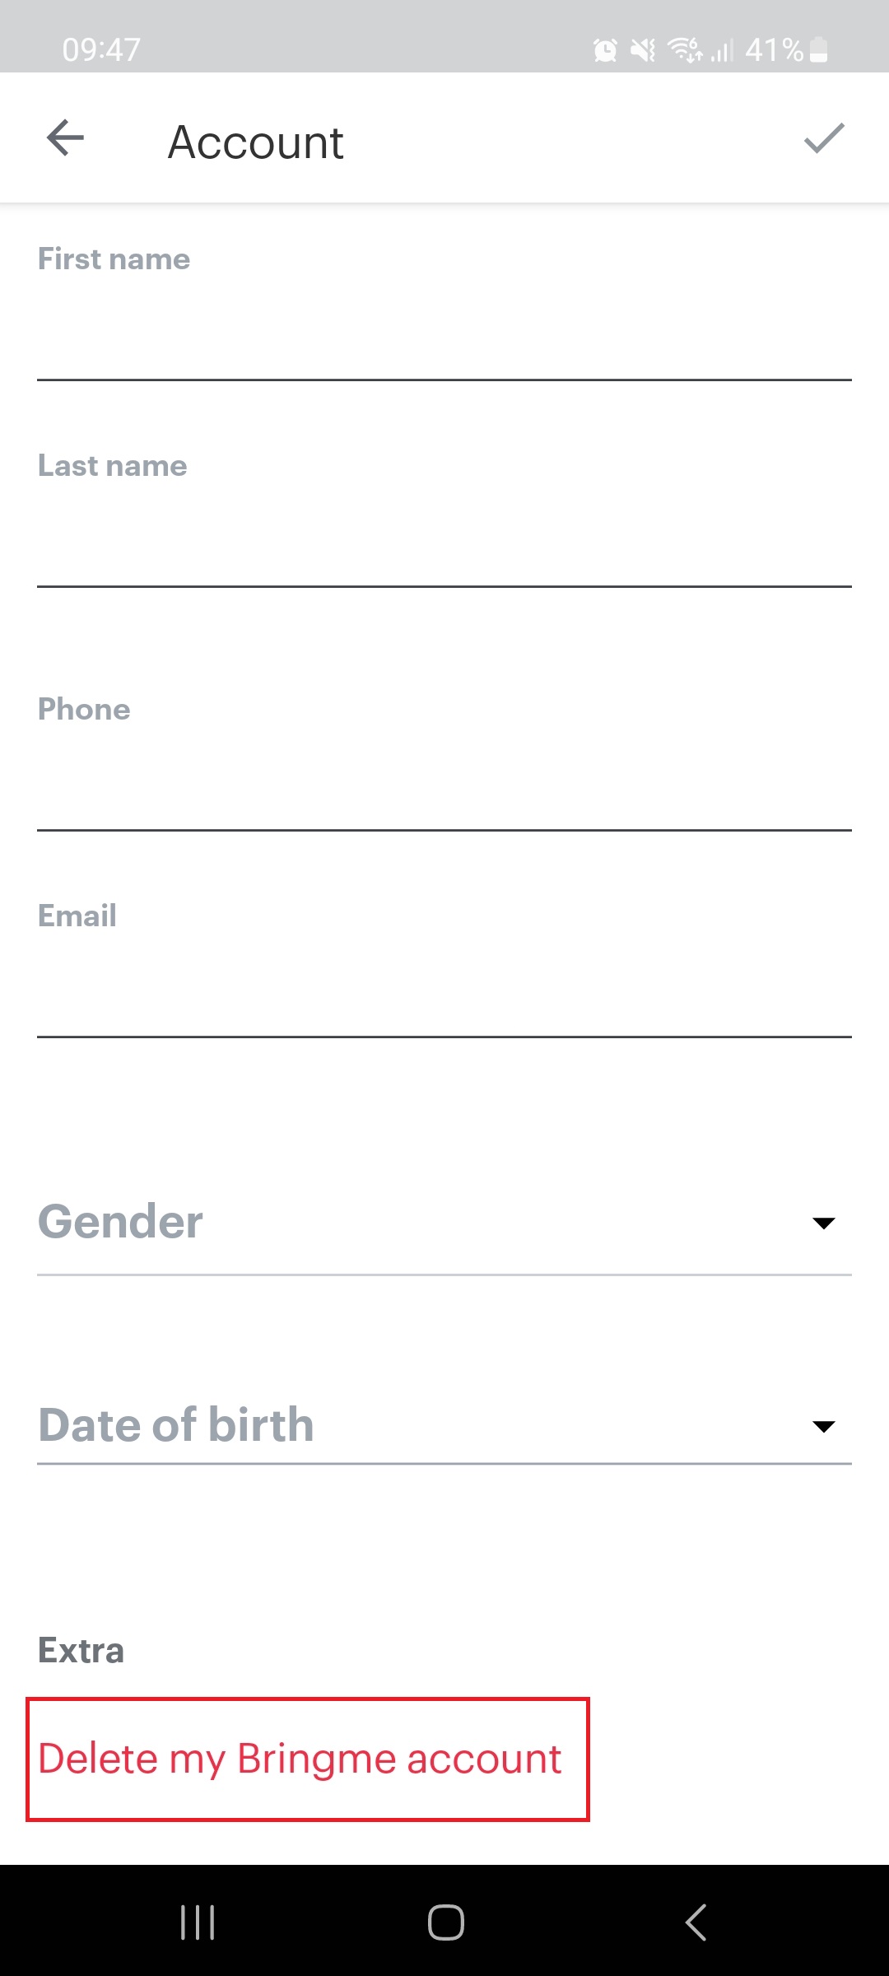The image size is (889, 1976).
Task: Confirm changes with the checkmark icon
Action: [x=824, y=137]
